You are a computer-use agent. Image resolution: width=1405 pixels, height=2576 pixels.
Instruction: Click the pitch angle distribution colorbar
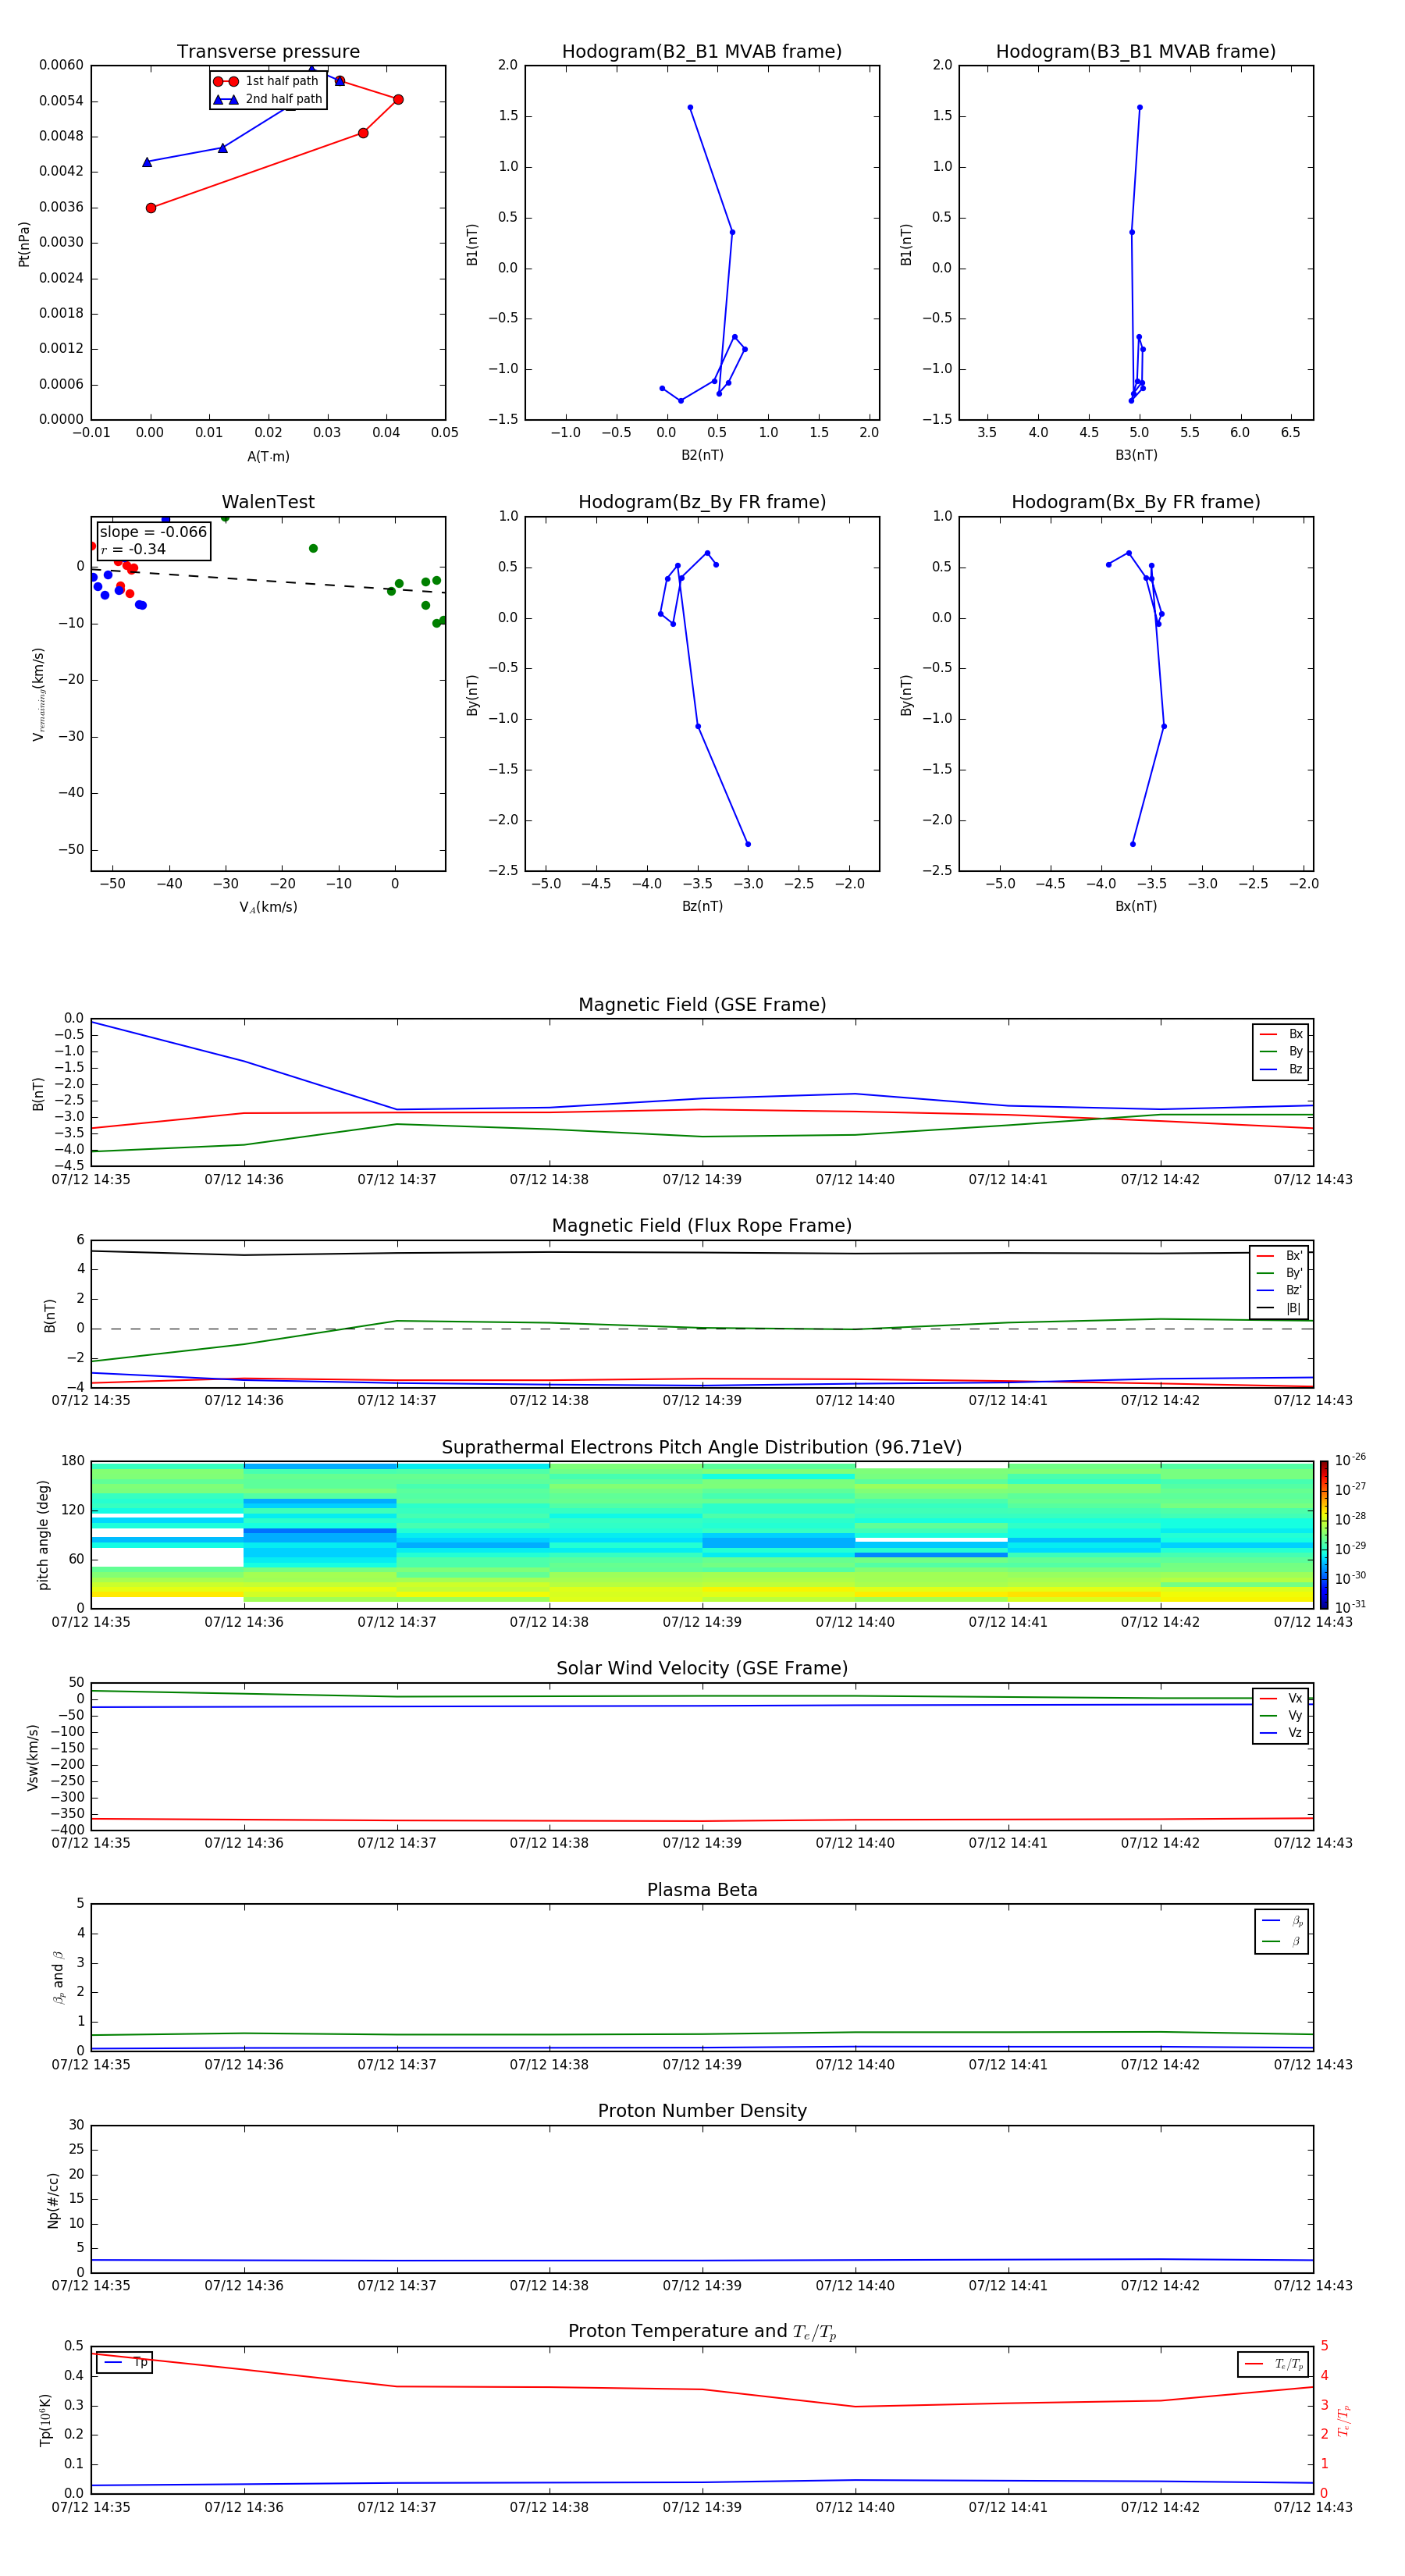(x=1323, y=1534)
